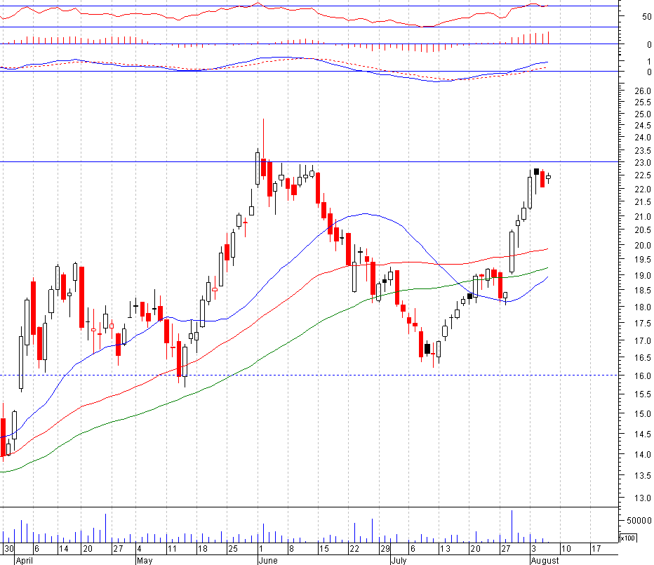The width and height of the screenshot is (654, 565).
Task: Select the solid blue resistance line at 23.0
Action: (309, 161)
